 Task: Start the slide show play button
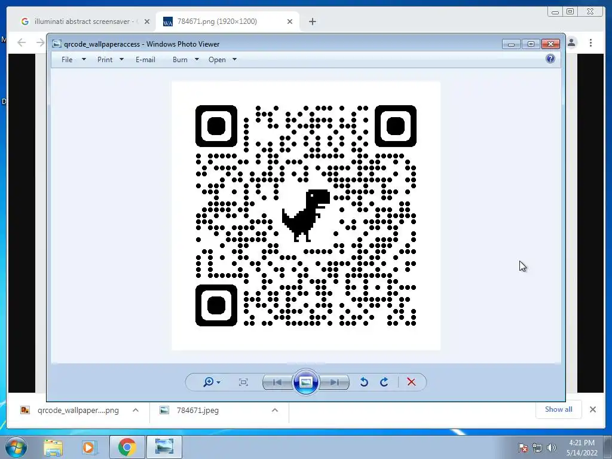[x=305, y=382]
